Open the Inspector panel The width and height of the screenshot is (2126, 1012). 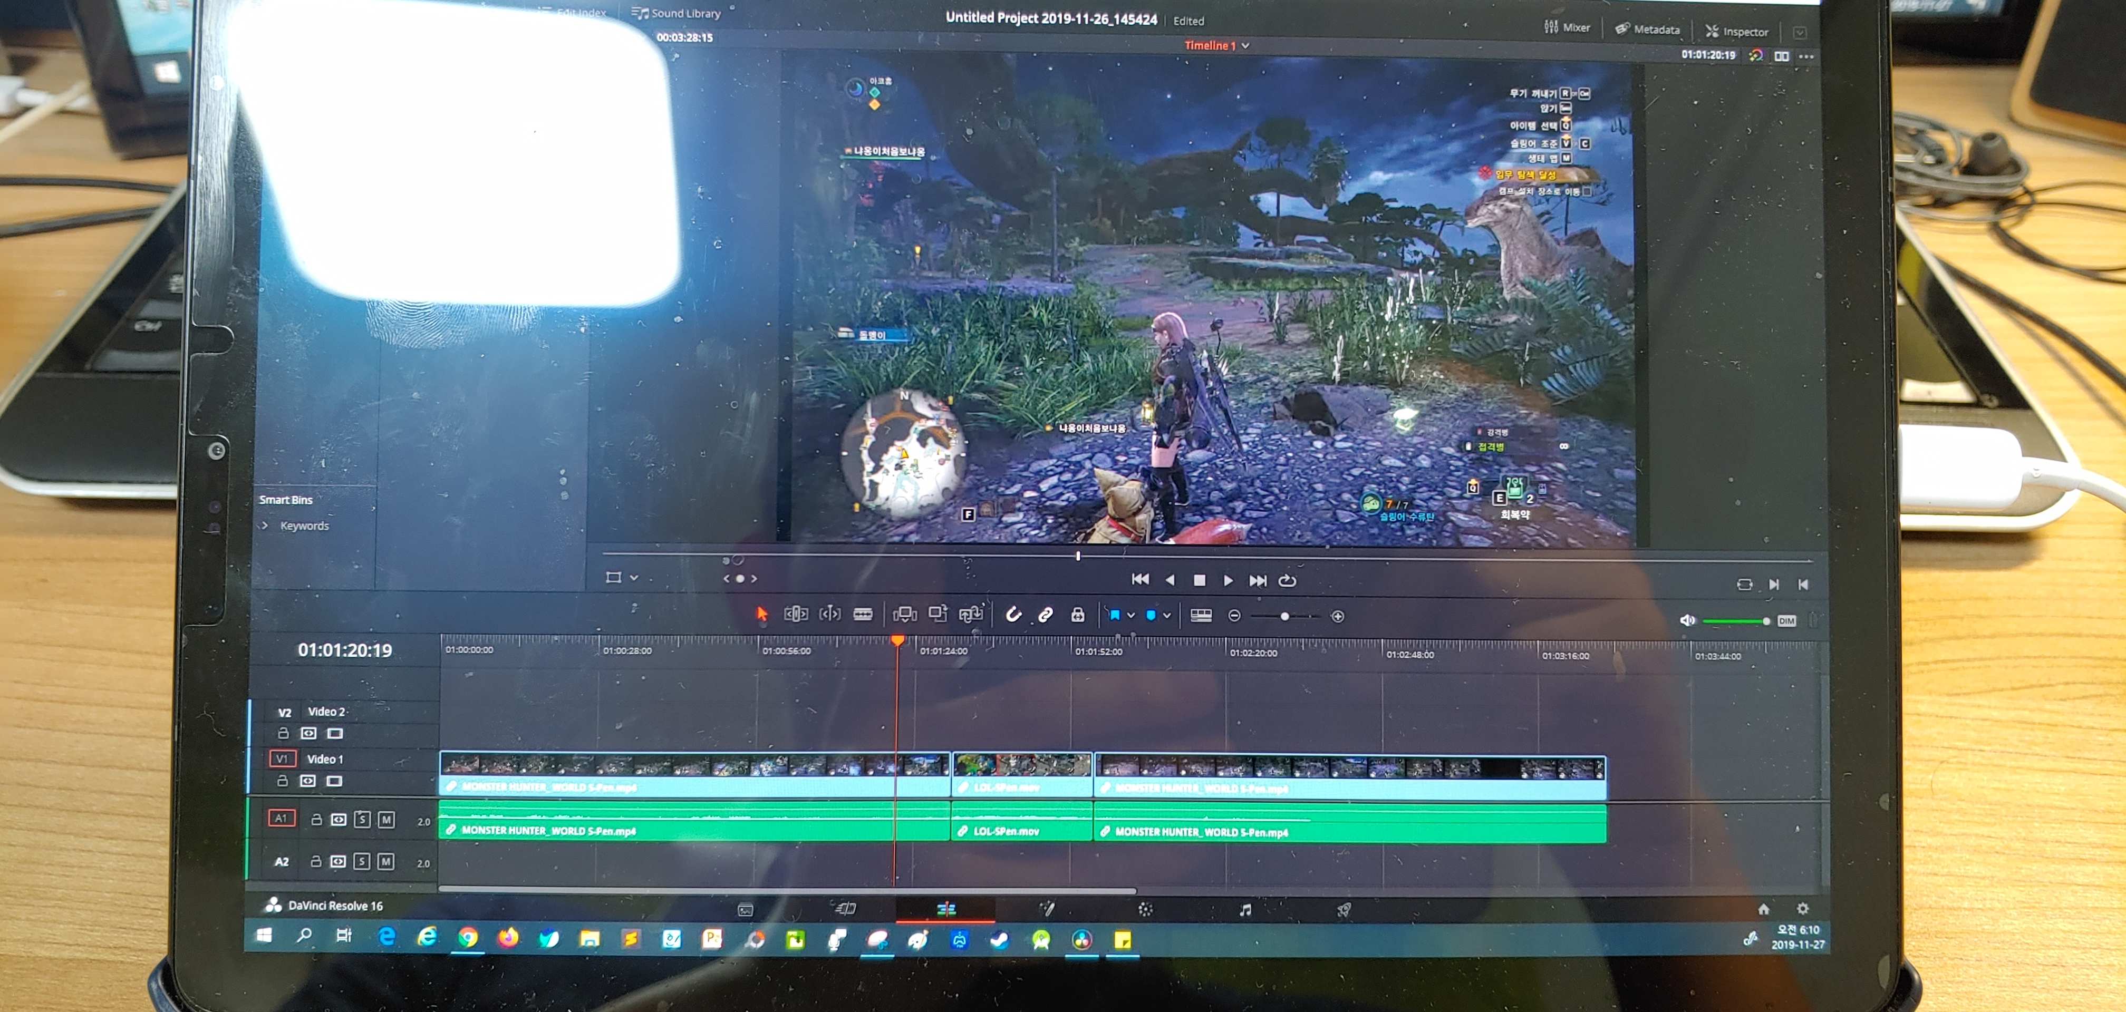pos(1736,31)
